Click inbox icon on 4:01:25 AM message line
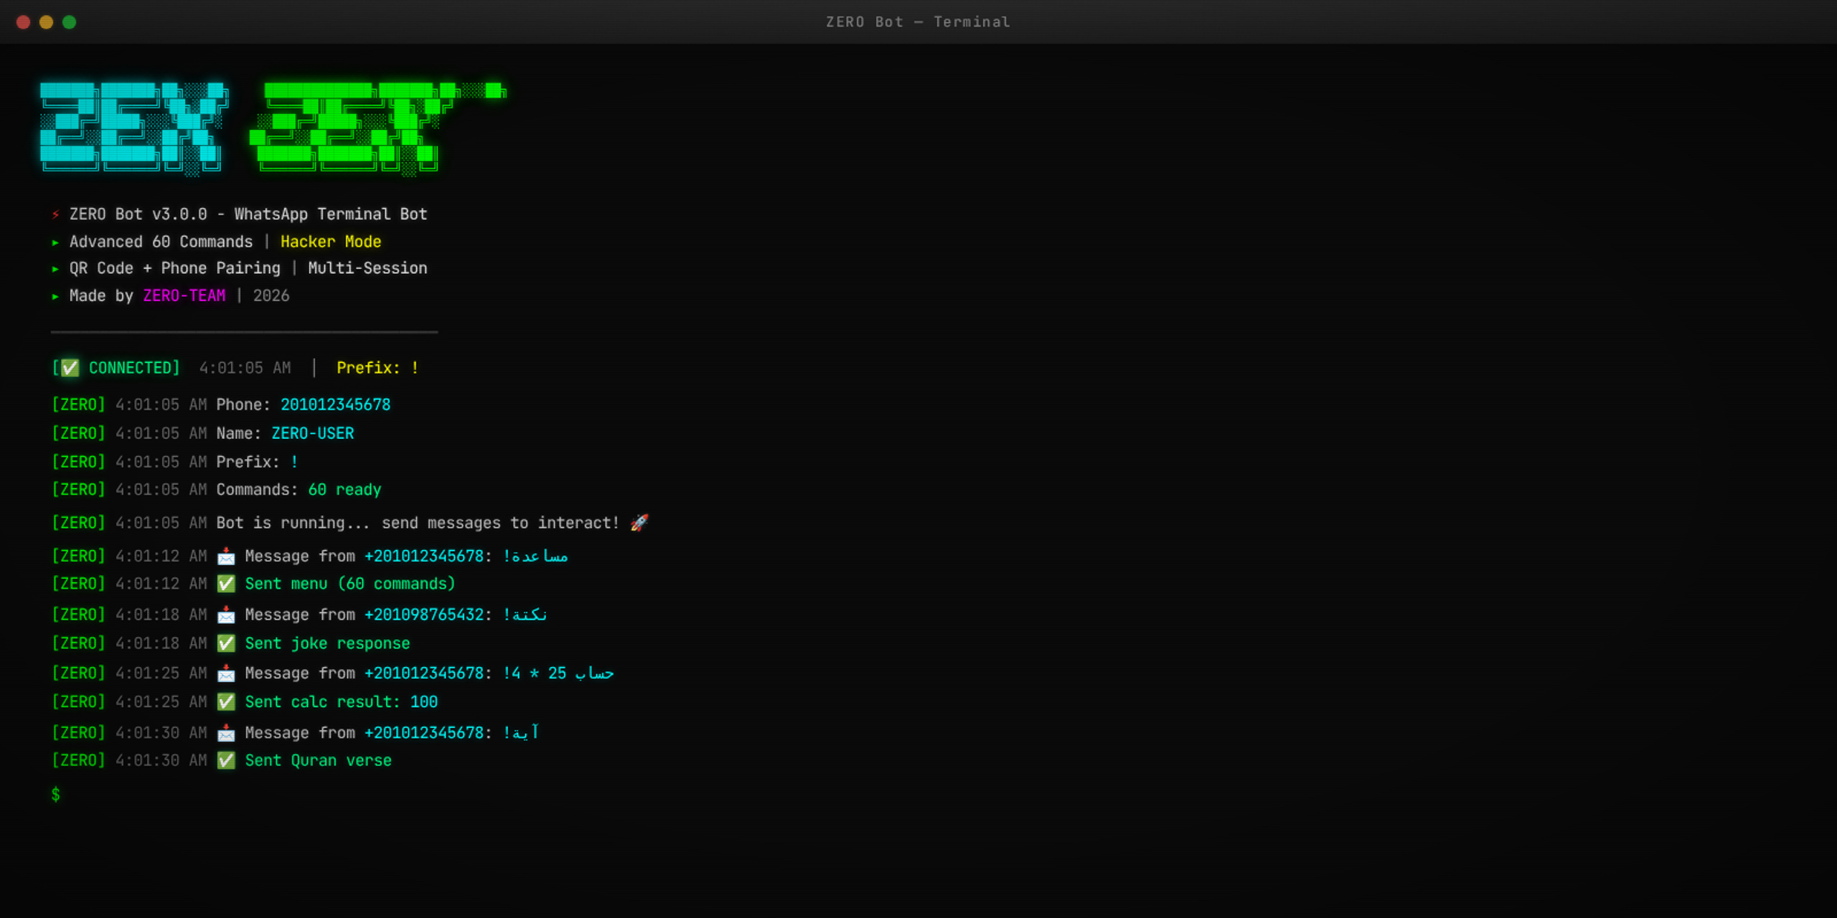This screenshot has width=1837, height=918. (x=226, y=673)
